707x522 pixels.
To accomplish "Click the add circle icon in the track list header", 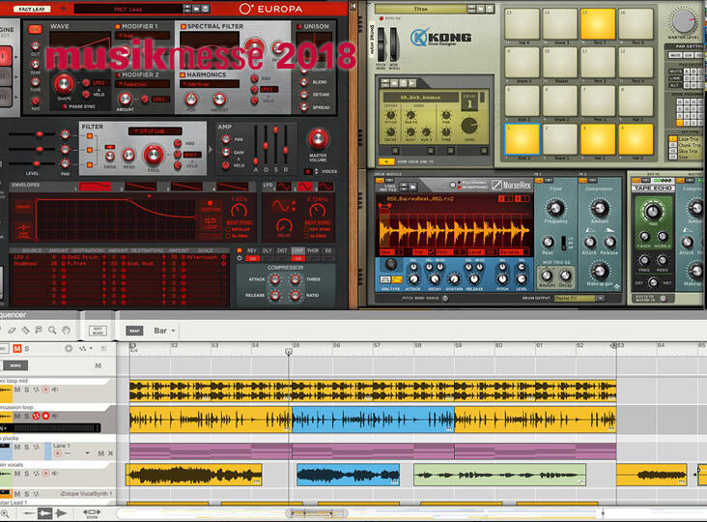I will tap(69, 348).
